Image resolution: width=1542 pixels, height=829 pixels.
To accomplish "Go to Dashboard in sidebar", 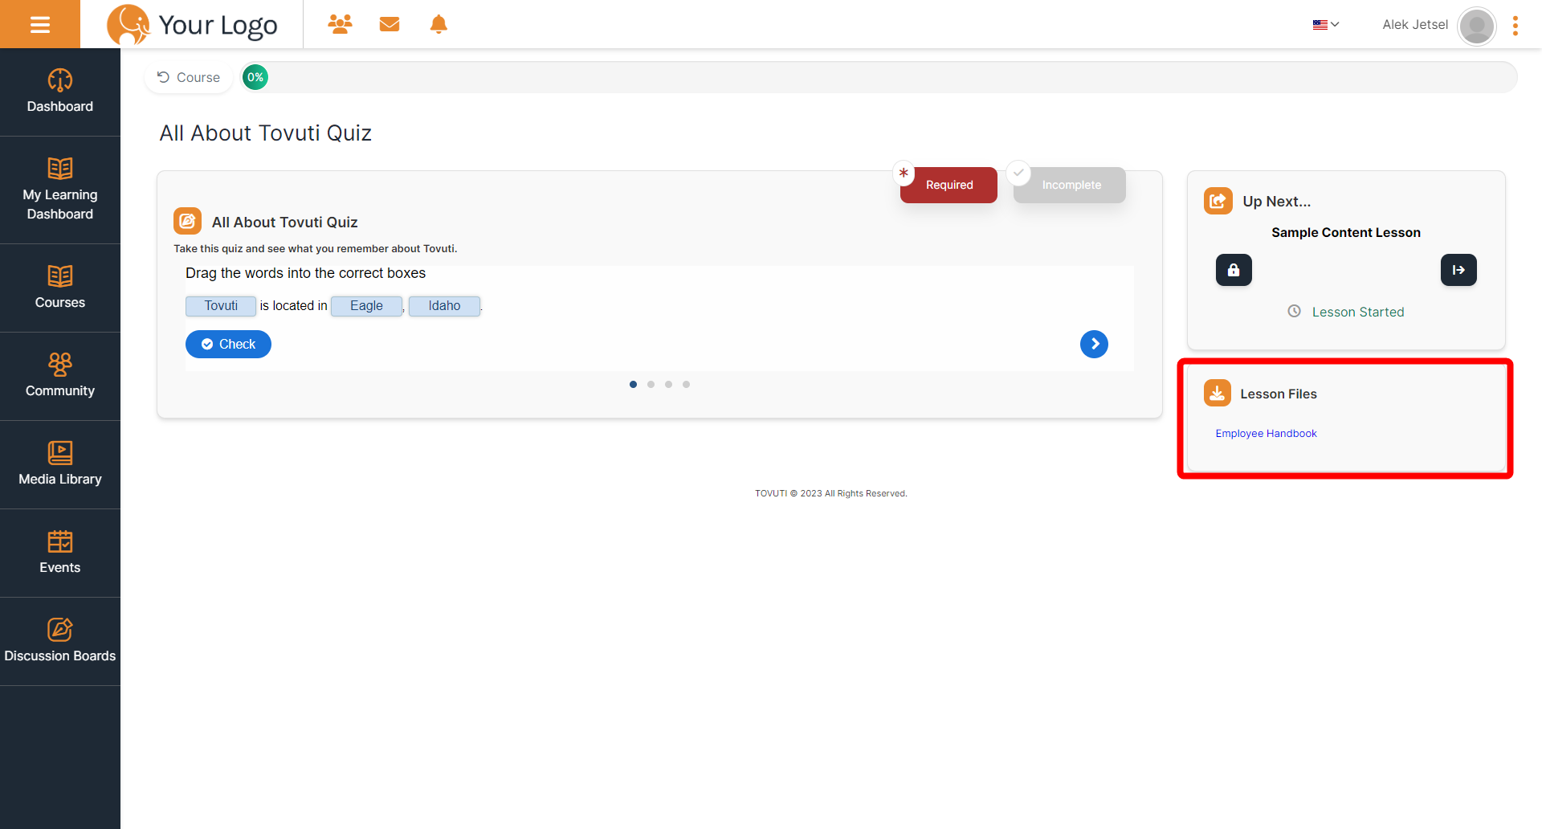I will 60,92.
